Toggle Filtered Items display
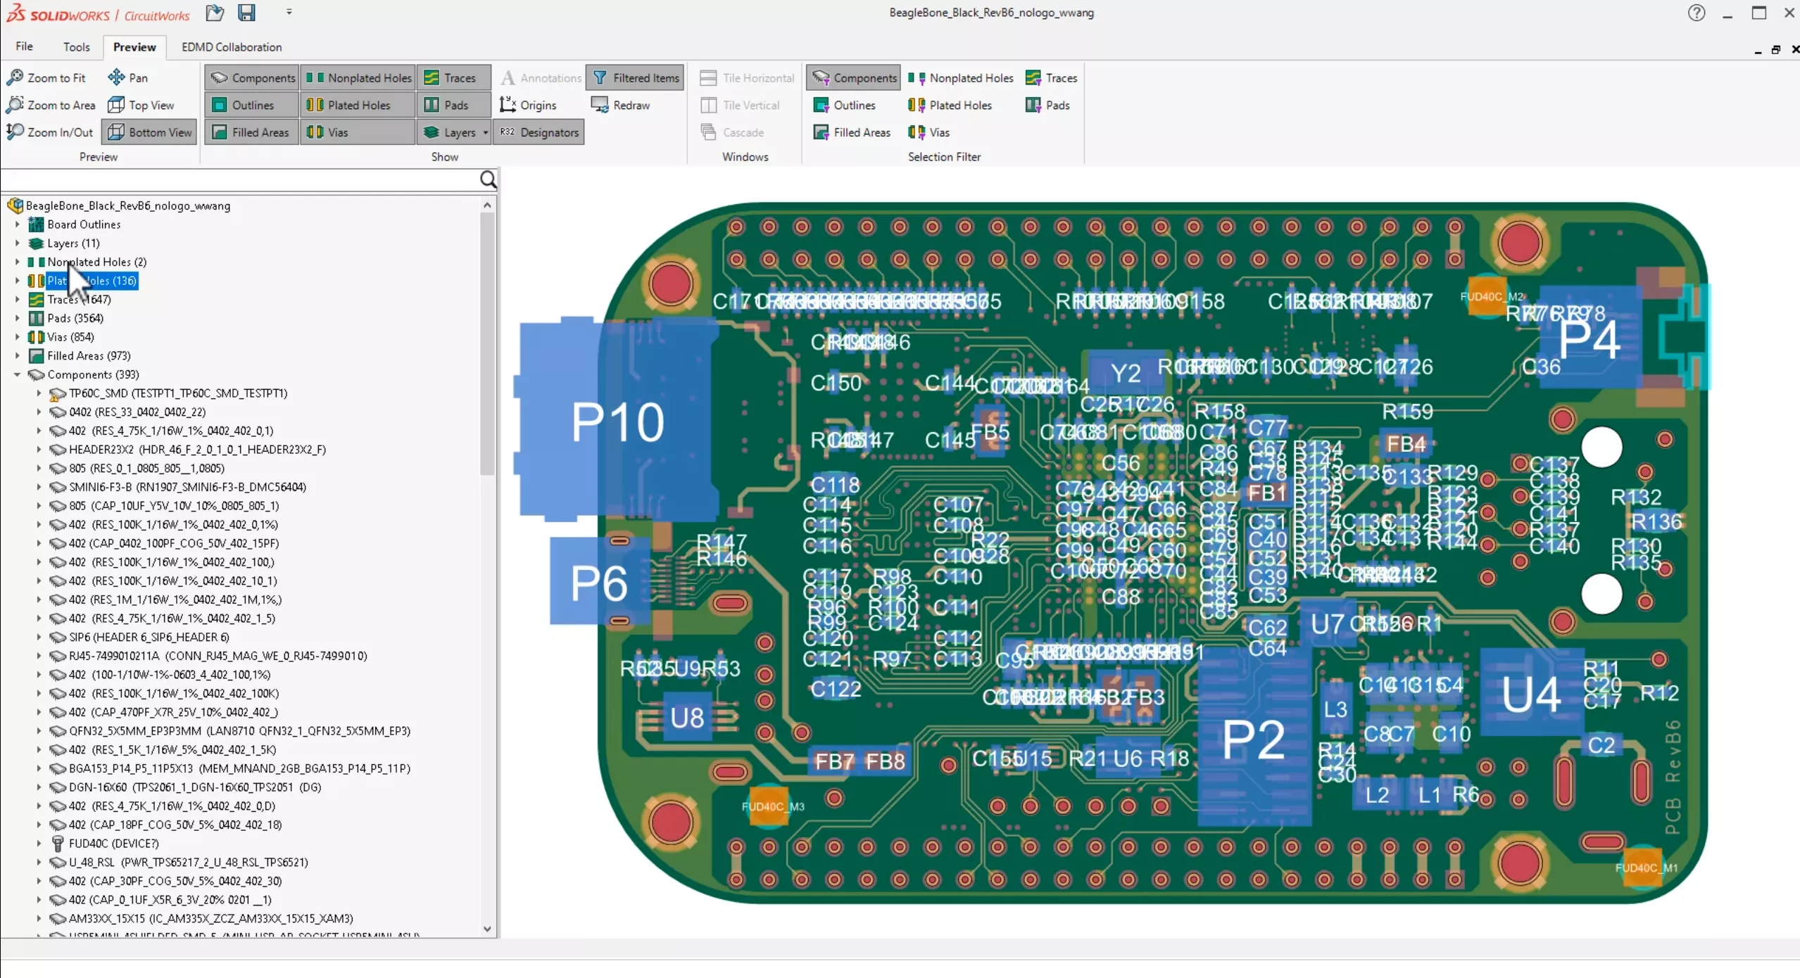1800x978 pixels. 635,77
